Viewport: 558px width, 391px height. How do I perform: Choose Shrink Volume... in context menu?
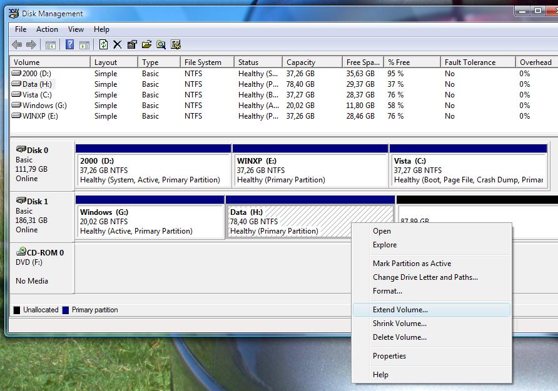click(x=432, y=324)
